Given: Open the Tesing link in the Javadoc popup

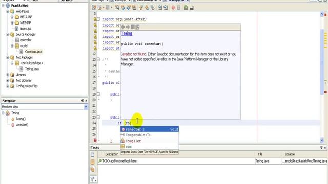Looking at the screenshot, I should [127, 33].
